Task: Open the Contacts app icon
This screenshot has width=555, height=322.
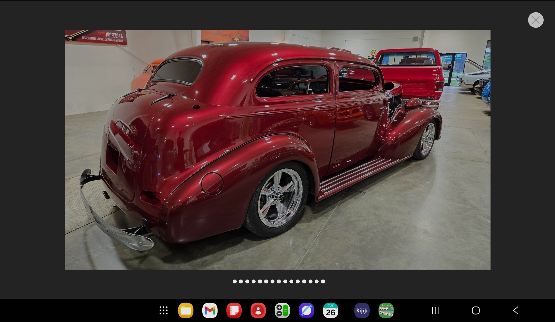Action: pos(258,310)
